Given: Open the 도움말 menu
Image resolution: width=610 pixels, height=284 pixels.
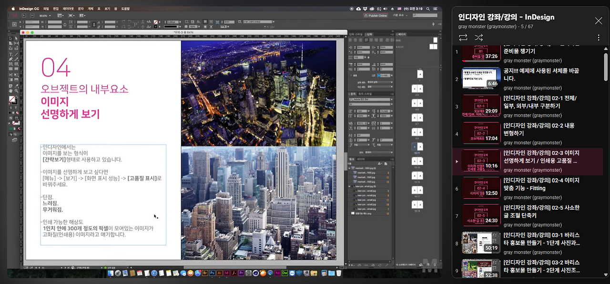Looking at the screenshot, I should pyautogui.click(x=125, y=9).
